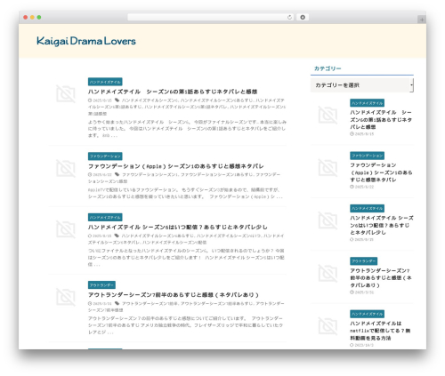Screen dimensions: 445x376
Task: Click no-image thumbnail of シーズン6はいつ配信 main post
Action: 66,229
